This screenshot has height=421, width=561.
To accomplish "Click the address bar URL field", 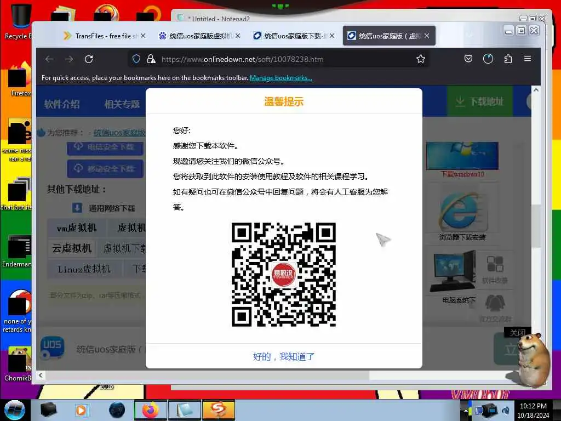I will click(x=279, y=59).
